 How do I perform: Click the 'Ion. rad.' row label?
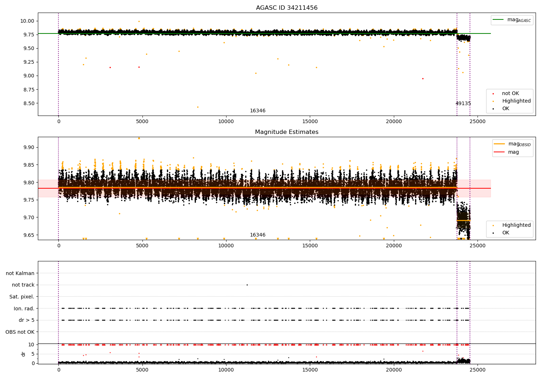click(x=24, y=309)
